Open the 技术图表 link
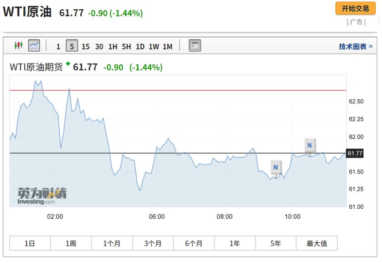This screenshot has height=263, width=382. pyautogui.click(x=356, y=46)
